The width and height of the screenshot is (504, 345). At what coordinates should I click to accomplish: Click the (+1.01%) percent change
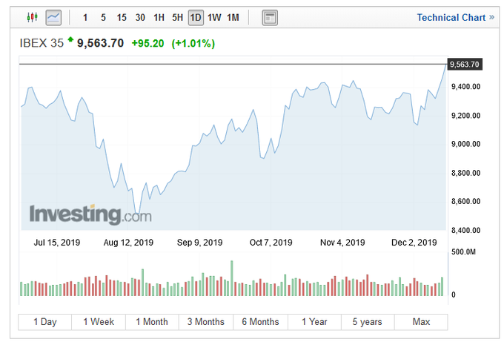point(193,43)
